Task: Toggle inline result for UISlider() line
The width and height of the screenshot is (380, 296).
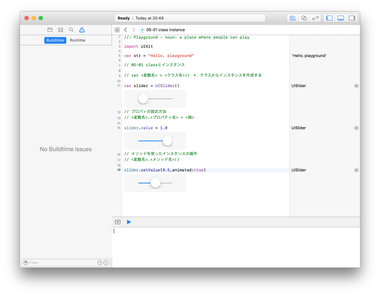Action: point(356,86)
